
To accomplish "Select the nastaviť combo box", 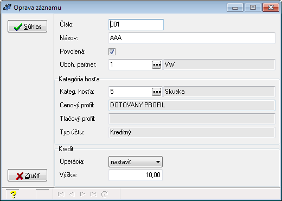I will coord(136,162).
